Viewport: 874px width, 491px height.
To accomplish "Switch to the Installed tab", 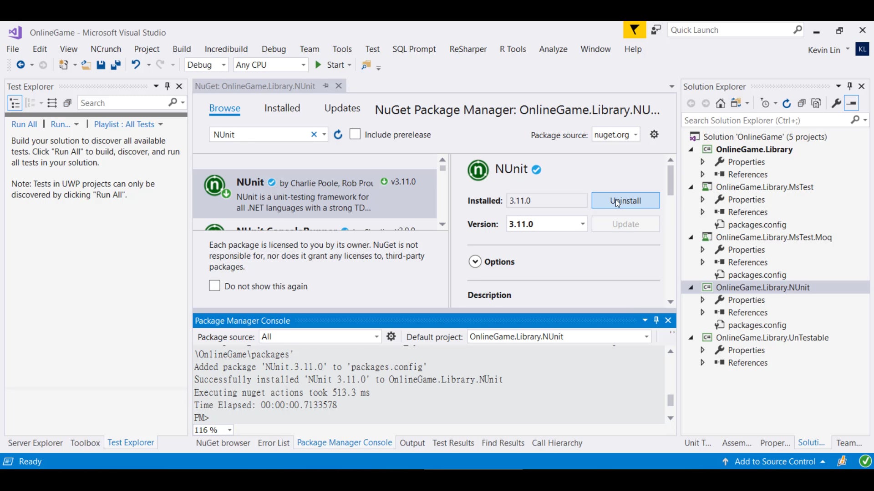I will tap(282, 108).
